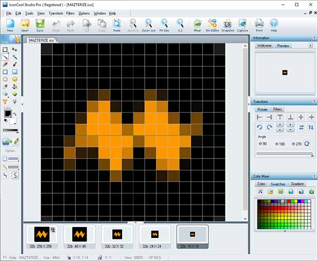Image resolution: width=318 pixels, height=261 pixels.
Task: Collapse the Transform panel
Action: coord(314,102)
